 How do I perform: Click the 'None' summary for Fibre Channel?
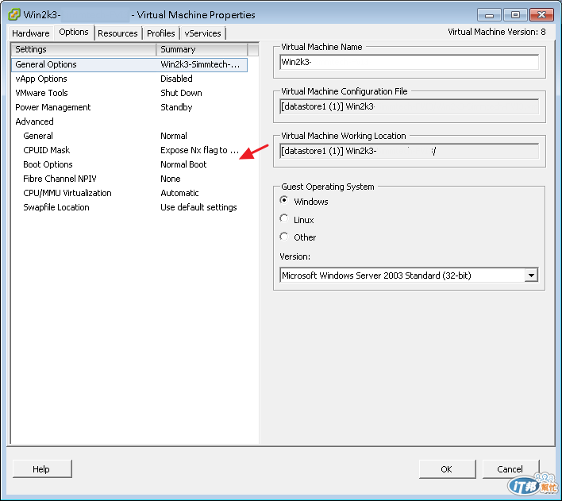pos(170,179)
